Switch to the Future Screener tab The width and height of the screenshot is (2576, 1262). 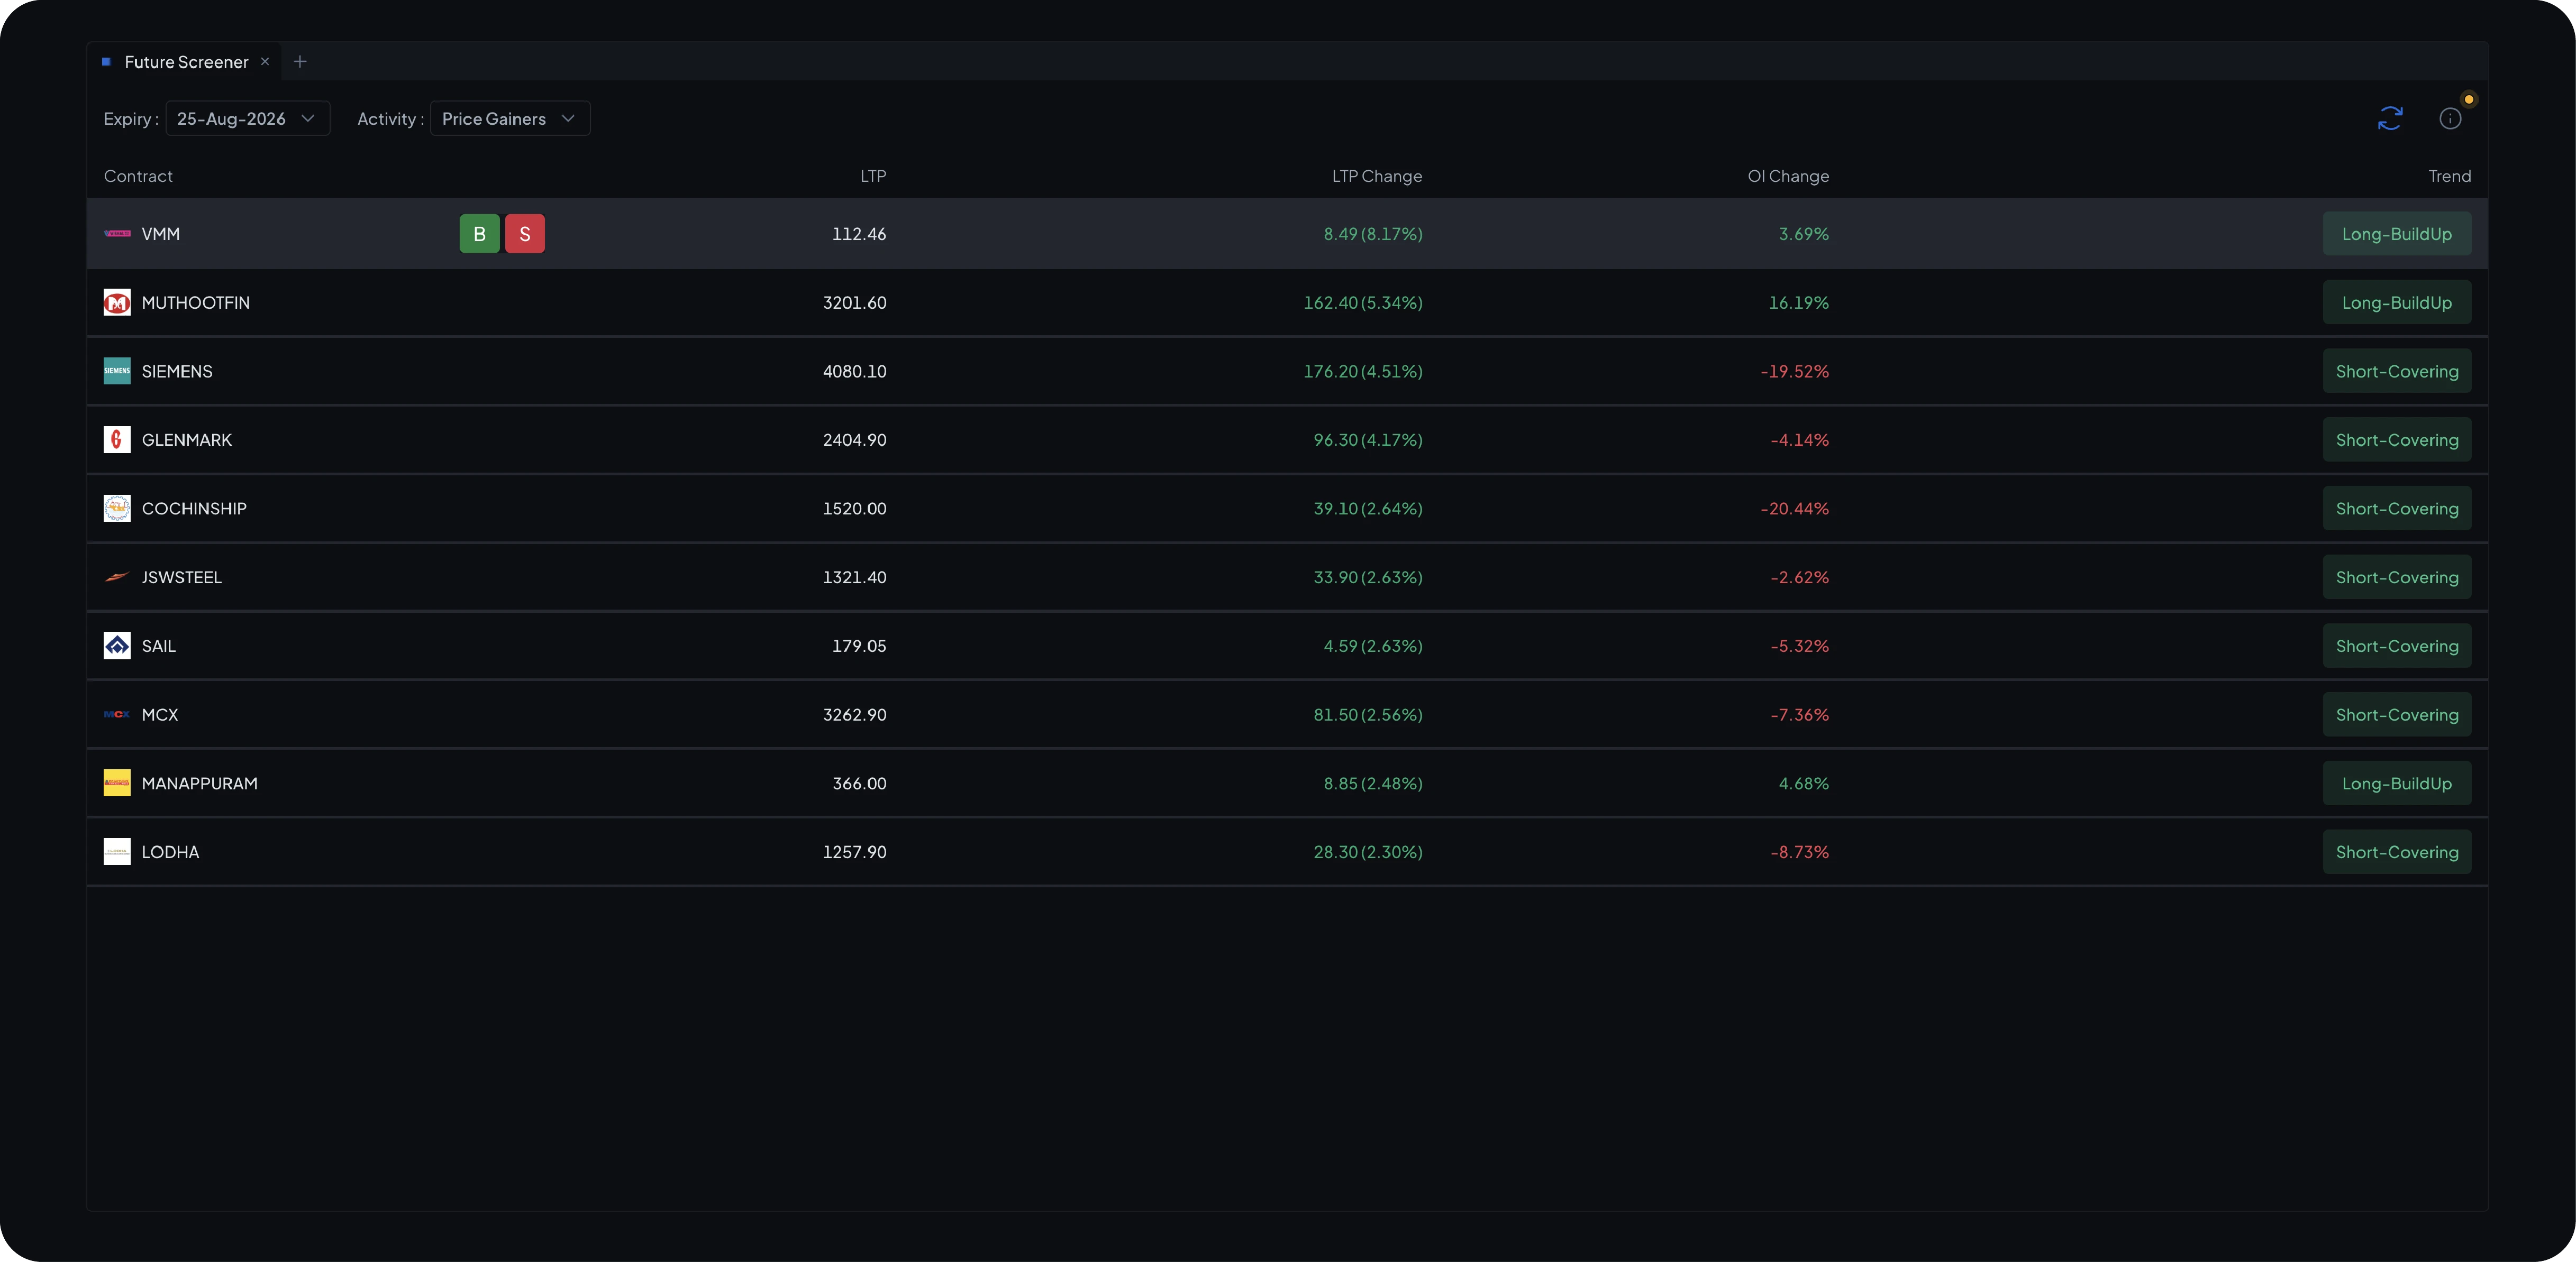coord(186,62)
